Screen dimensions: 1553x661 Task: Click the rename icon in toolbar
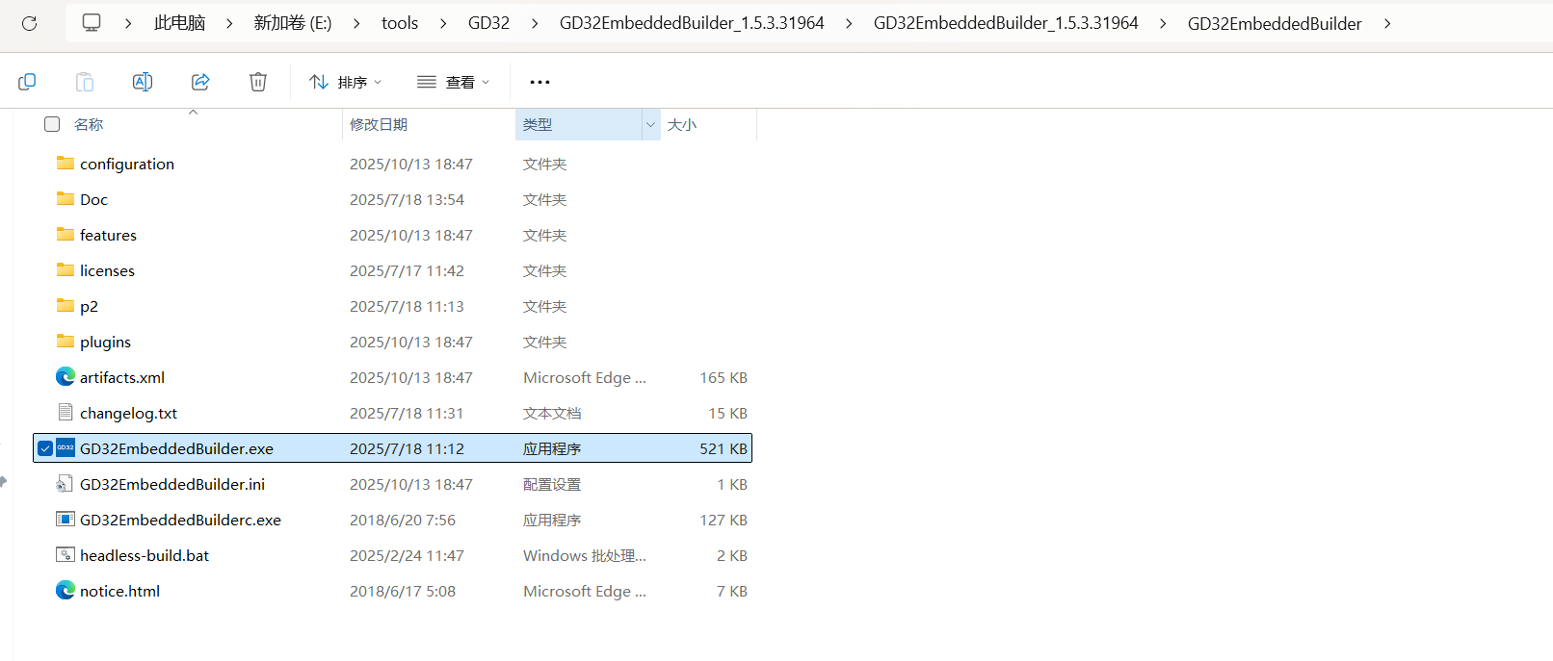click(143, 82)
